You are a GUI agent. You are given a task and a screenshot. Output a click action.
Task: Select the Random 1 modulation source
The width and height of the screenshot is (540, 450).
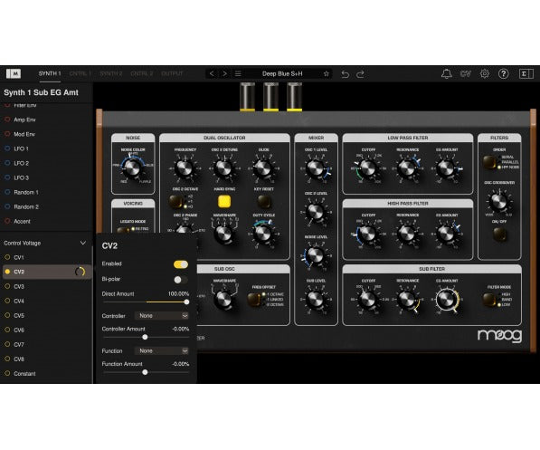46,192
